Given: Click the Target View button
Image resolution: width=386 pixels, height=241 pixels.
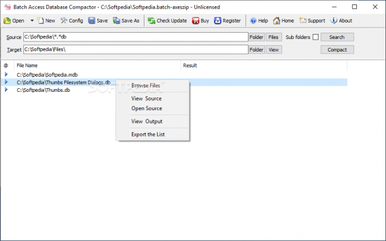Looking at the screenshot, I should pos(274,50).
